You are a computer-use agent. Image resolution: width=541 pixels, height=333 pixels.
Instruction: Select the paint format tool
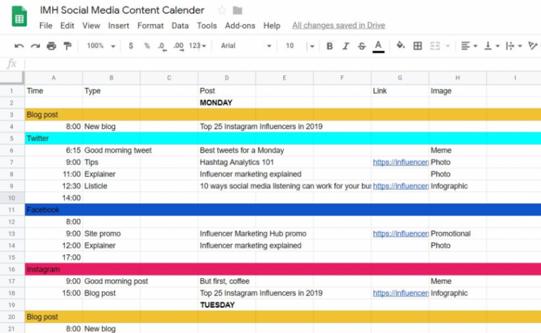[x=68, y=46]
